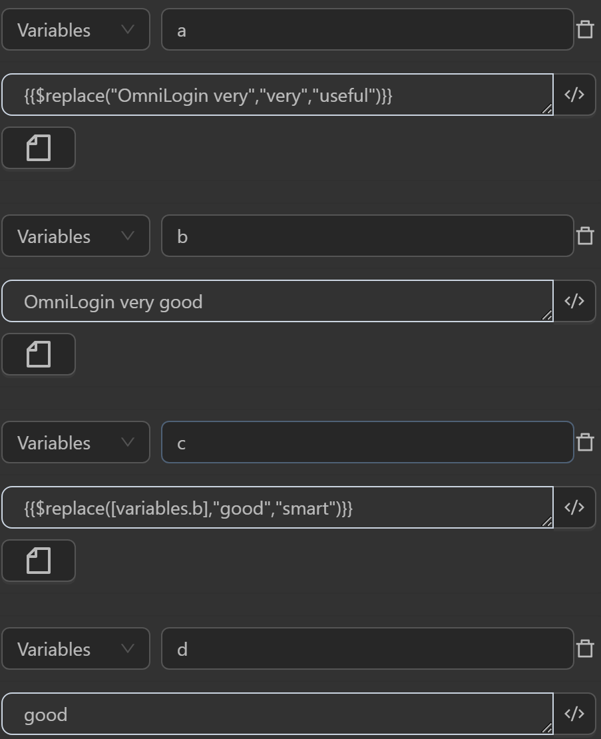
Task: Toggle code view for variable d value
Action: 574,714
